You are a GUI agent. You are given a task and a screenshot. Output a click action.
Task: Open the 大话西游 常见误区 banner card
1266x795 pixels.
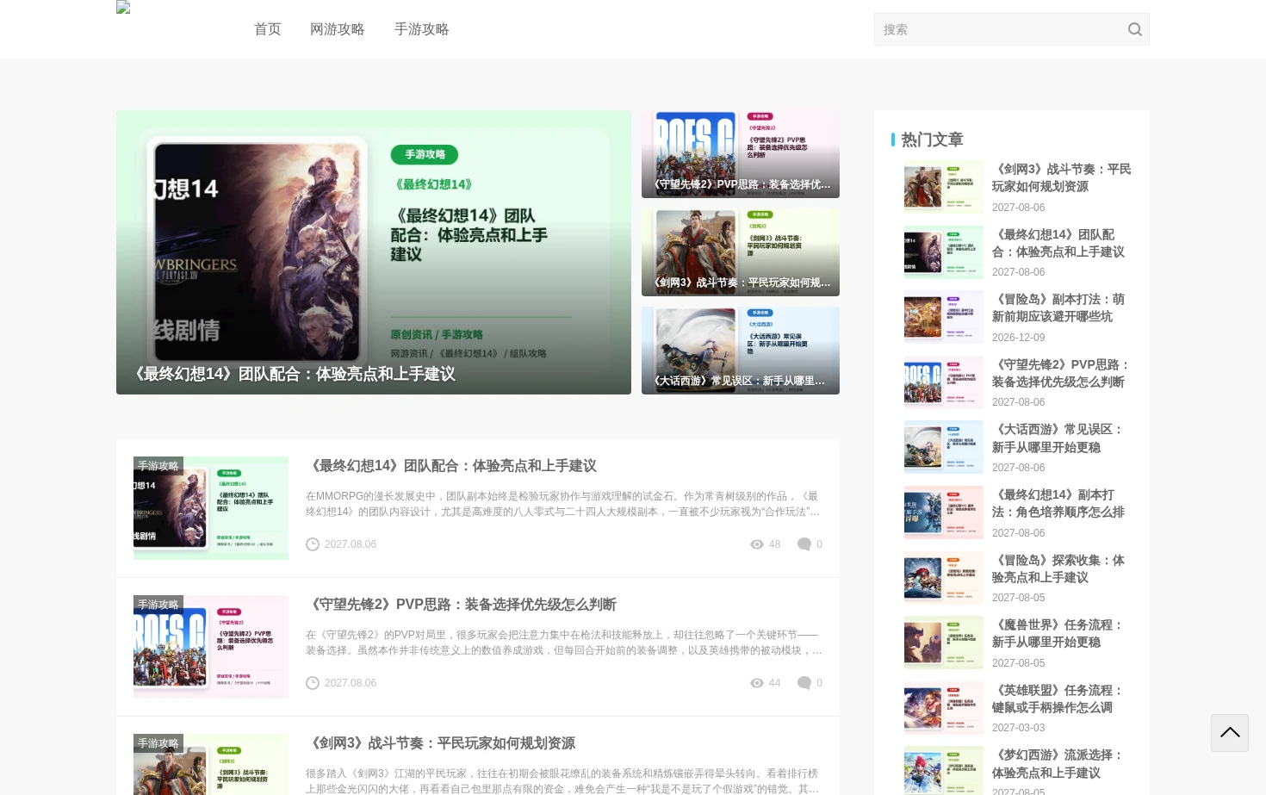[741, 351]
